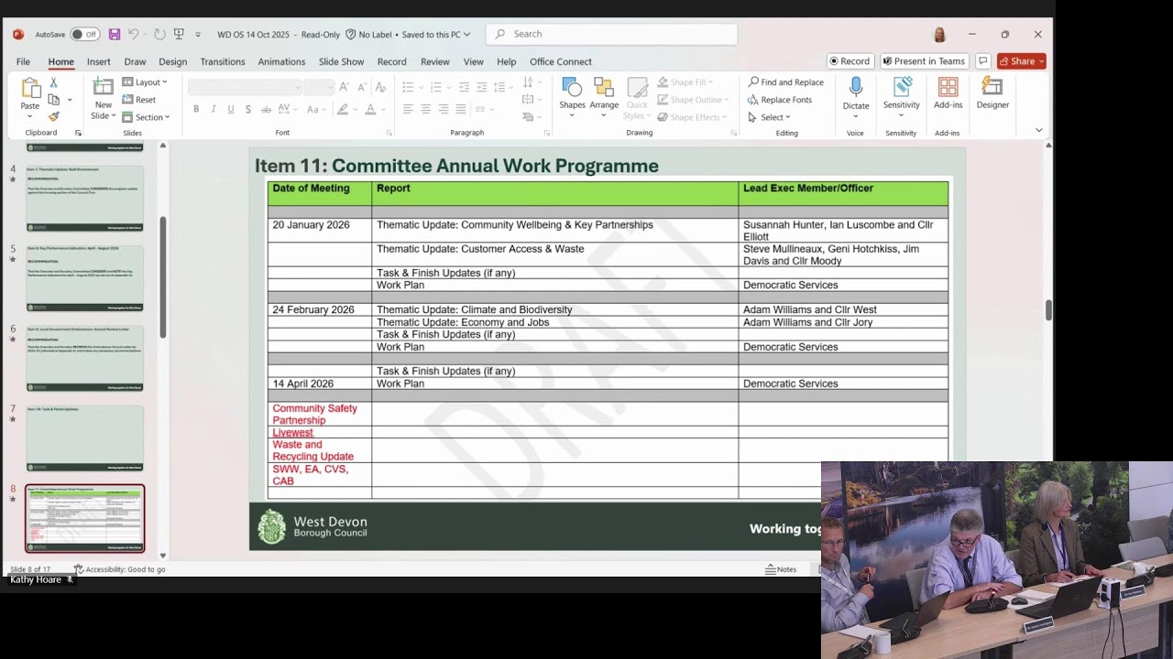The width and height of the screenshot is (1173, 659).
Task: Open the File tab
Action: point(23,61)
